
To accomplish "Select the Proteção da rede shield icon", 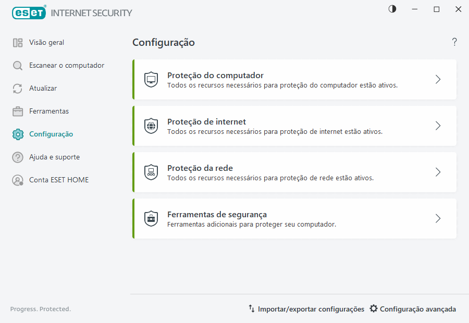I will click(151, 172).
